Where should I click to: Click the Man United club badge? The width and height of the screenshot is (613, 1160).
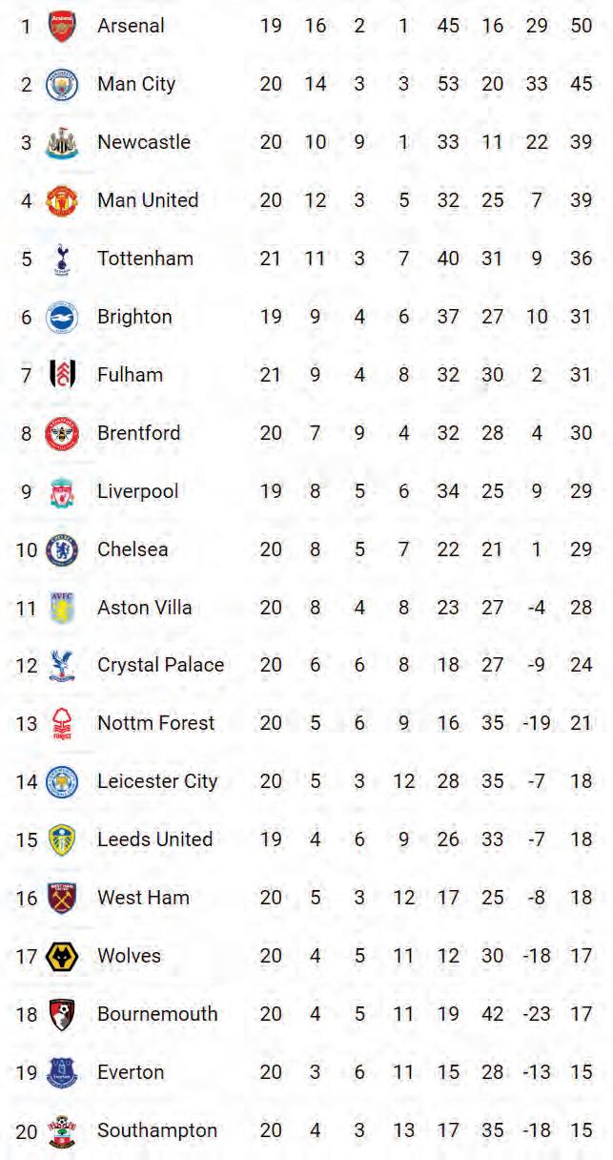click(62, 201)
